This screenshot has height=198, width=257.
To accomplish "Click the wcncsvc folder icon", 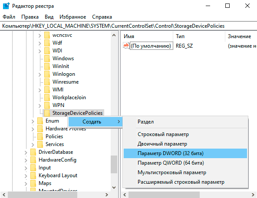I will [x=47, y=35].
